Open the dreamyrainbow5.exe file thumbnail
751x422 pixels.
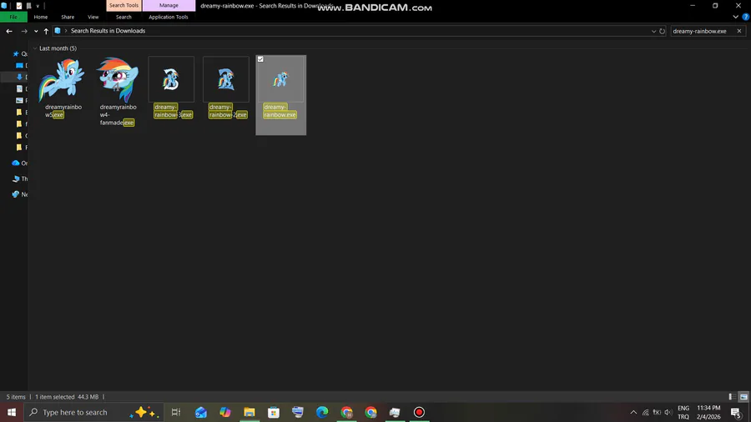coord(63,79)
